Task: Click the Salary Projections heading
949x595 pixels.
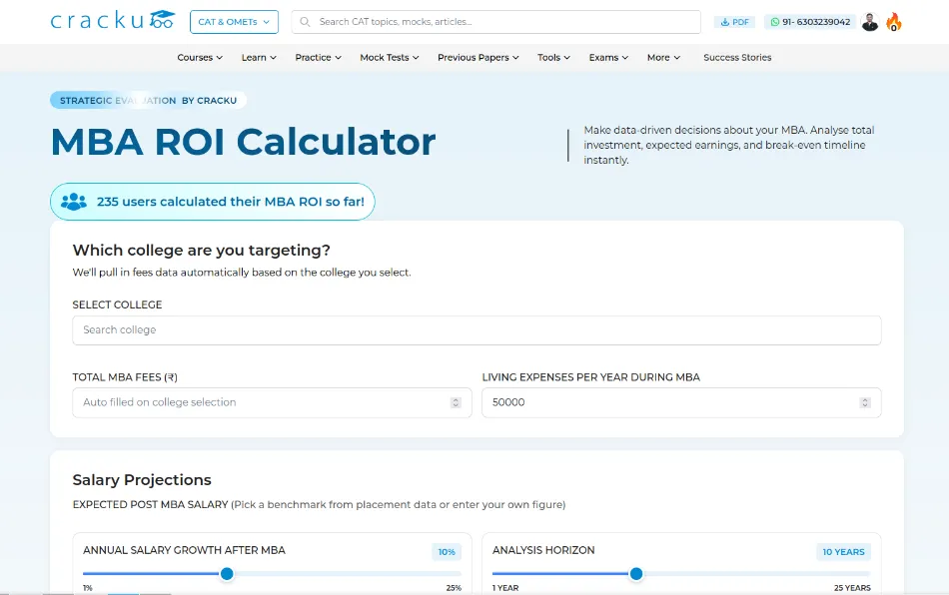Action: tap(142, 480)
